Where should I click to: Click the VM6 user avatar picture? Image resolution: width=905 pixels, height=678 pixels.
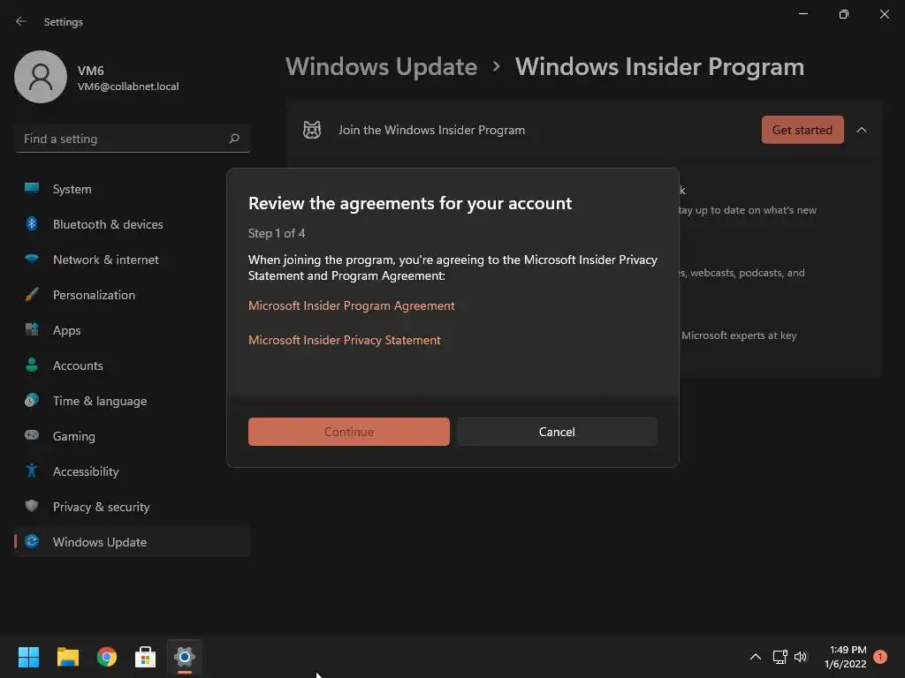click(x=41, y=77)
